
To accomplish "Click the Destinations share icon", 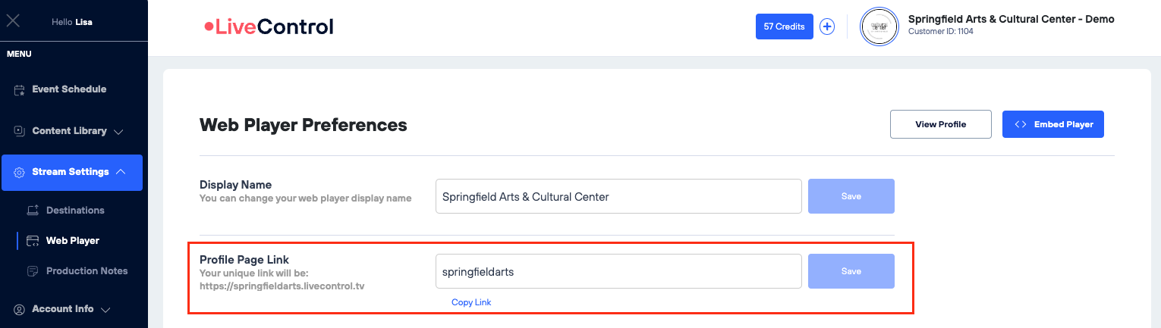I will tap(33, 210).
